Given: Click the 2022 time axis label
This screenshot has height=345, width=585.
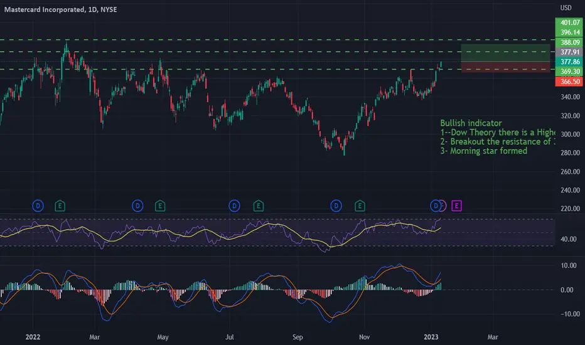Looking at the screenshot, I should pos(33,337).
